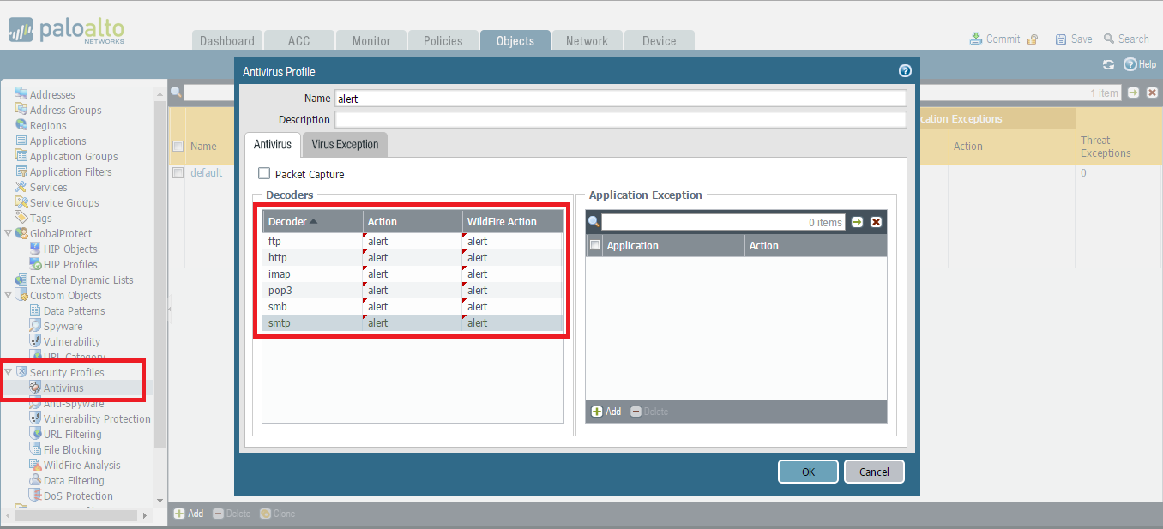
Task: Click the URL Filtering icon
Action: click(35, 433)
